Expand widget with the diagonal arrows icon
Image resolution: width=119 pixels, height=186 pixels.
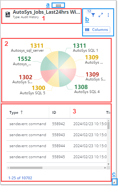pos(101,15)
